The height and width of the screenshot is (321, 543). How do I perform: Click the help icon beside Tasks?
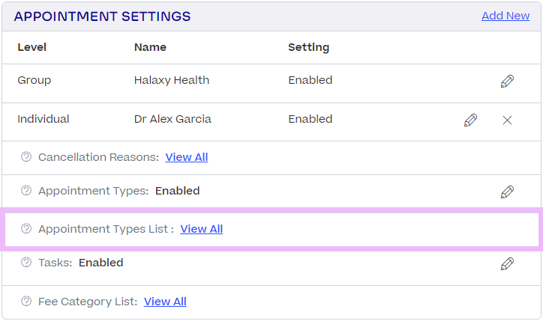pyautogui.click(x=26, y=263)
